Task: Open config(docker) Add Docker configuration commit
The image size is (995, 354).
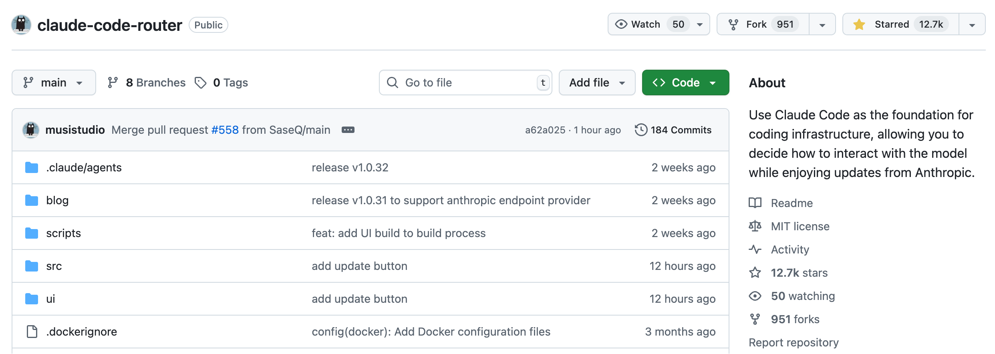Action: [431, 332]
